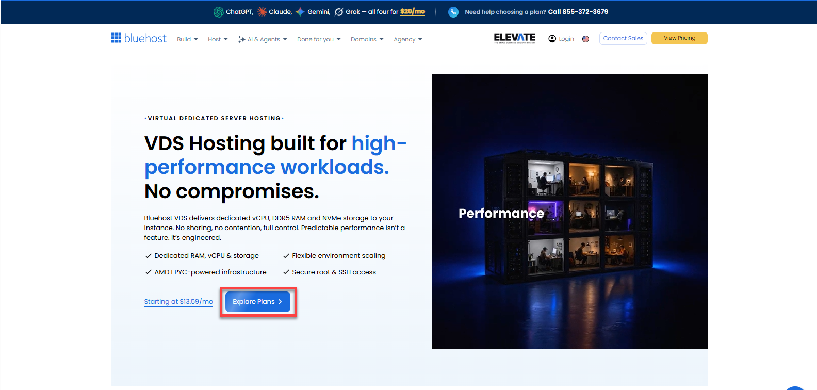Open the Starting at $13.59/mo link
The width and height of the screenshot is (817, 390).
pyautogui.click(x=178, y=302)
